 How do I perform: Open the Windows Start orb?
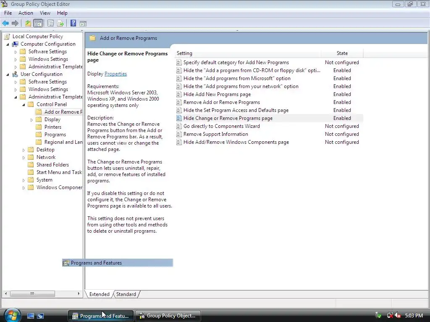click(11, 315)
